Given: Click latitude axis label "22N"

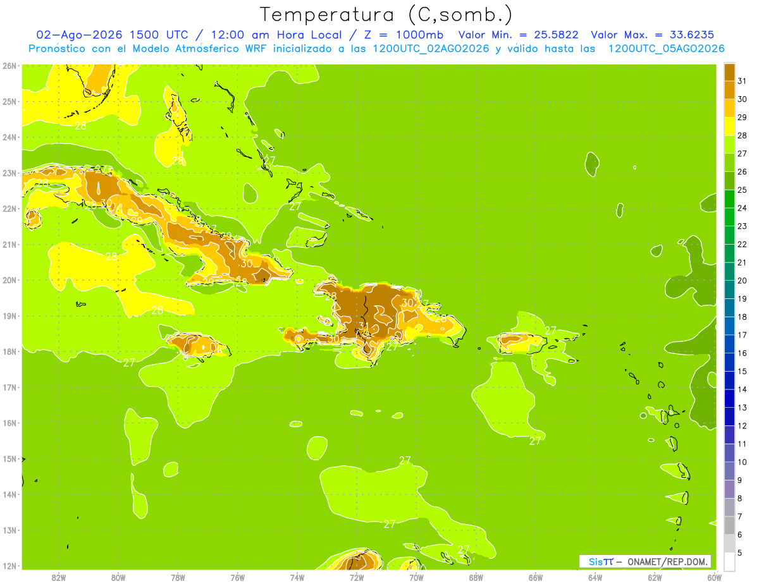Looking at the screenshot, I should click(9, 209).
